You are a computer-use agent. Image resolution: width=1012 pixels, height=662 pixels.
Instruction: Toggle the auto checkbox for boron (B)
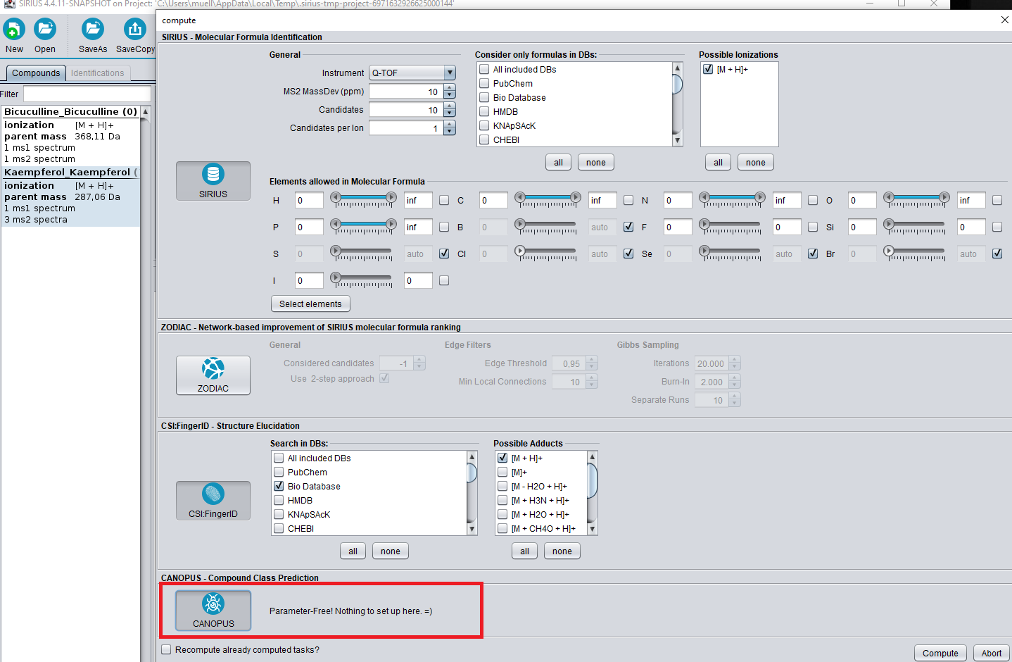(x=628, y=227)
